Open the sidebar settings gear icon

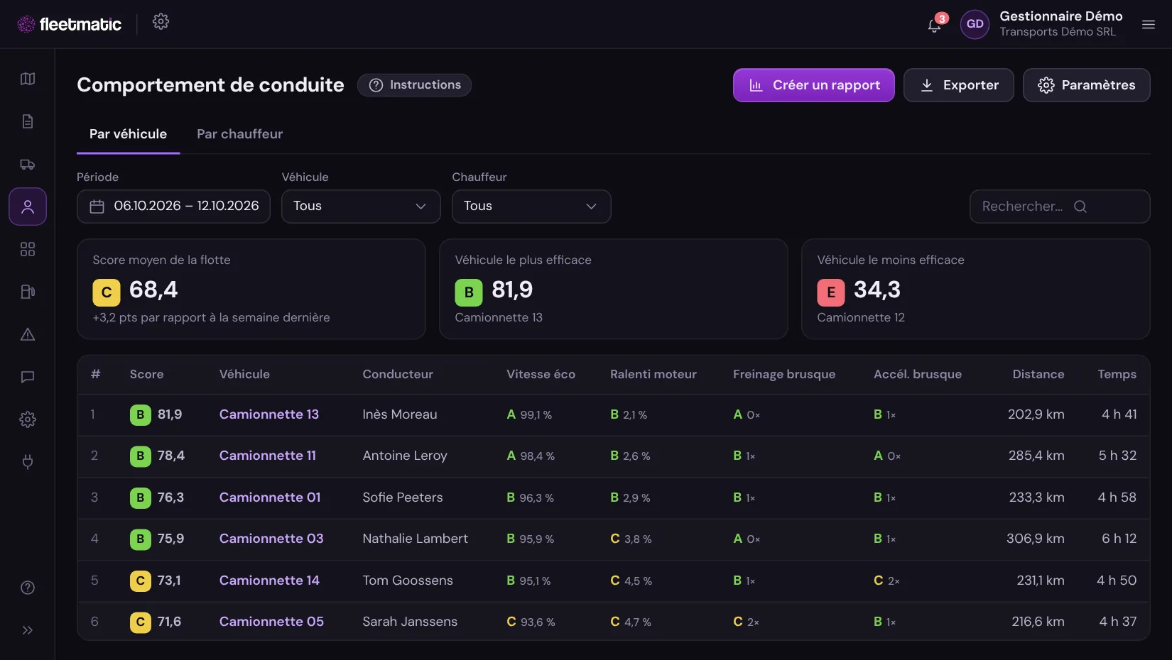28,419
